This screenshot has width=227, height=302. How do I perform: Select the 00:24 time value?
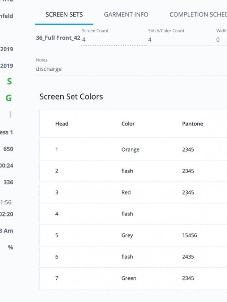point(7,166)
